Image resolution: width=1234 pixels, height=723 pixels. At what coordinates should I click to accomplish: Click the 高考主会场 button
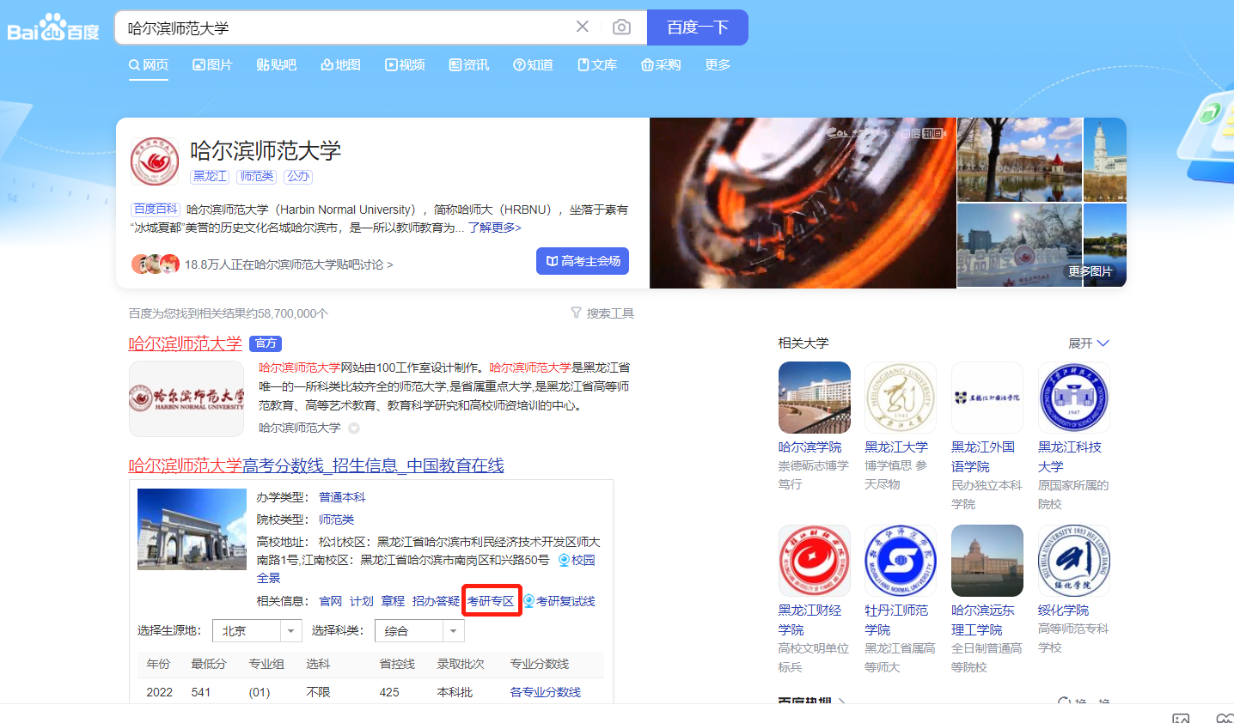(x=583, y=261)
